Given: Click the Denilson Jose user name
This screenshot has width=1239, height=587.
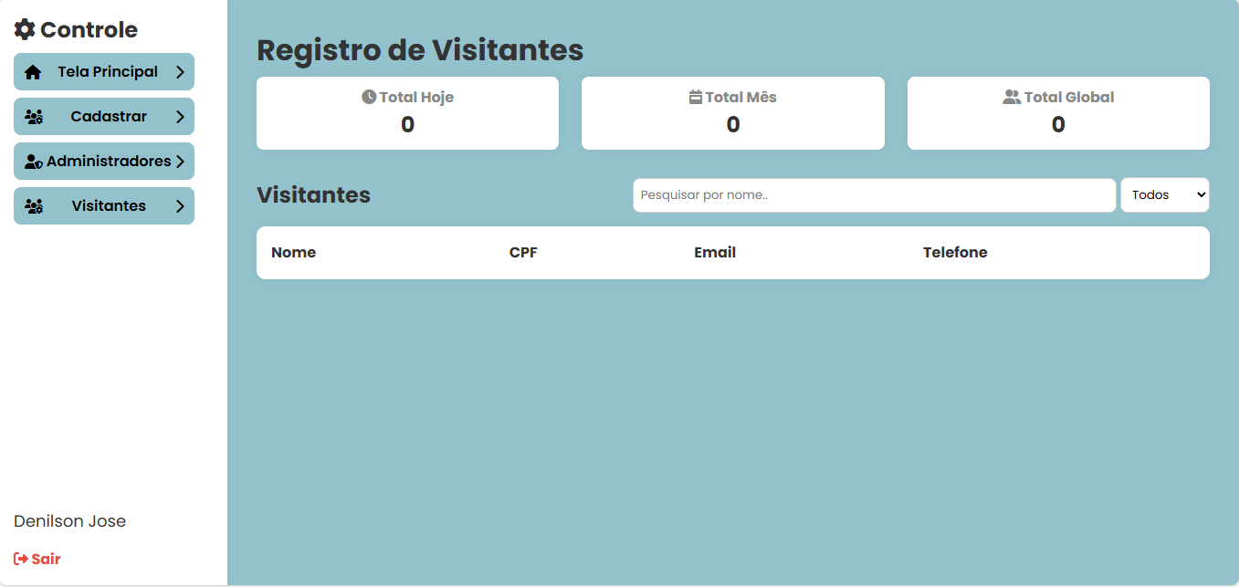Looking at the screenshot, I should point(70,521).
